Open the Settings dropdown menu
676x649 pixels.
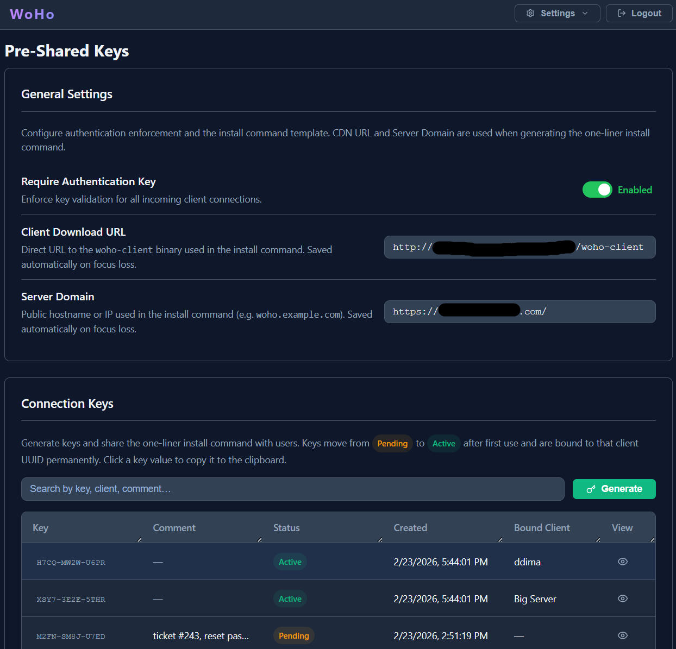point(557,14)
